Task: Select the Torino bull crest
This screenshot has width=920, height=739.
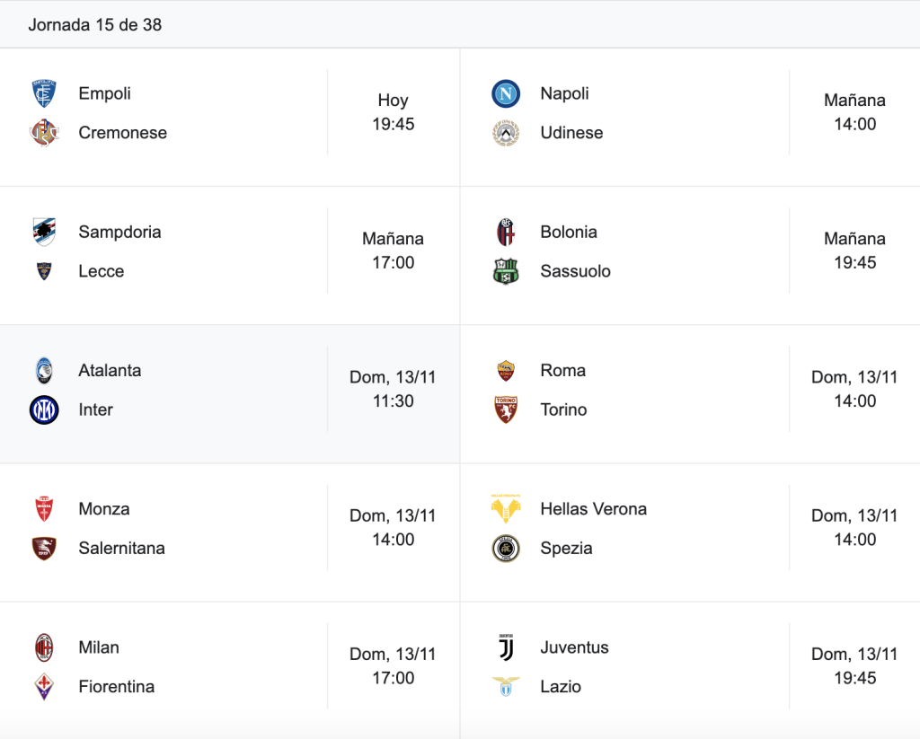Action: (506, 409)
